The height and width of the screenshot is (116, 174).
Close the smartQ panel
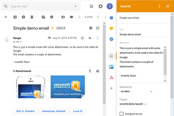168,6
